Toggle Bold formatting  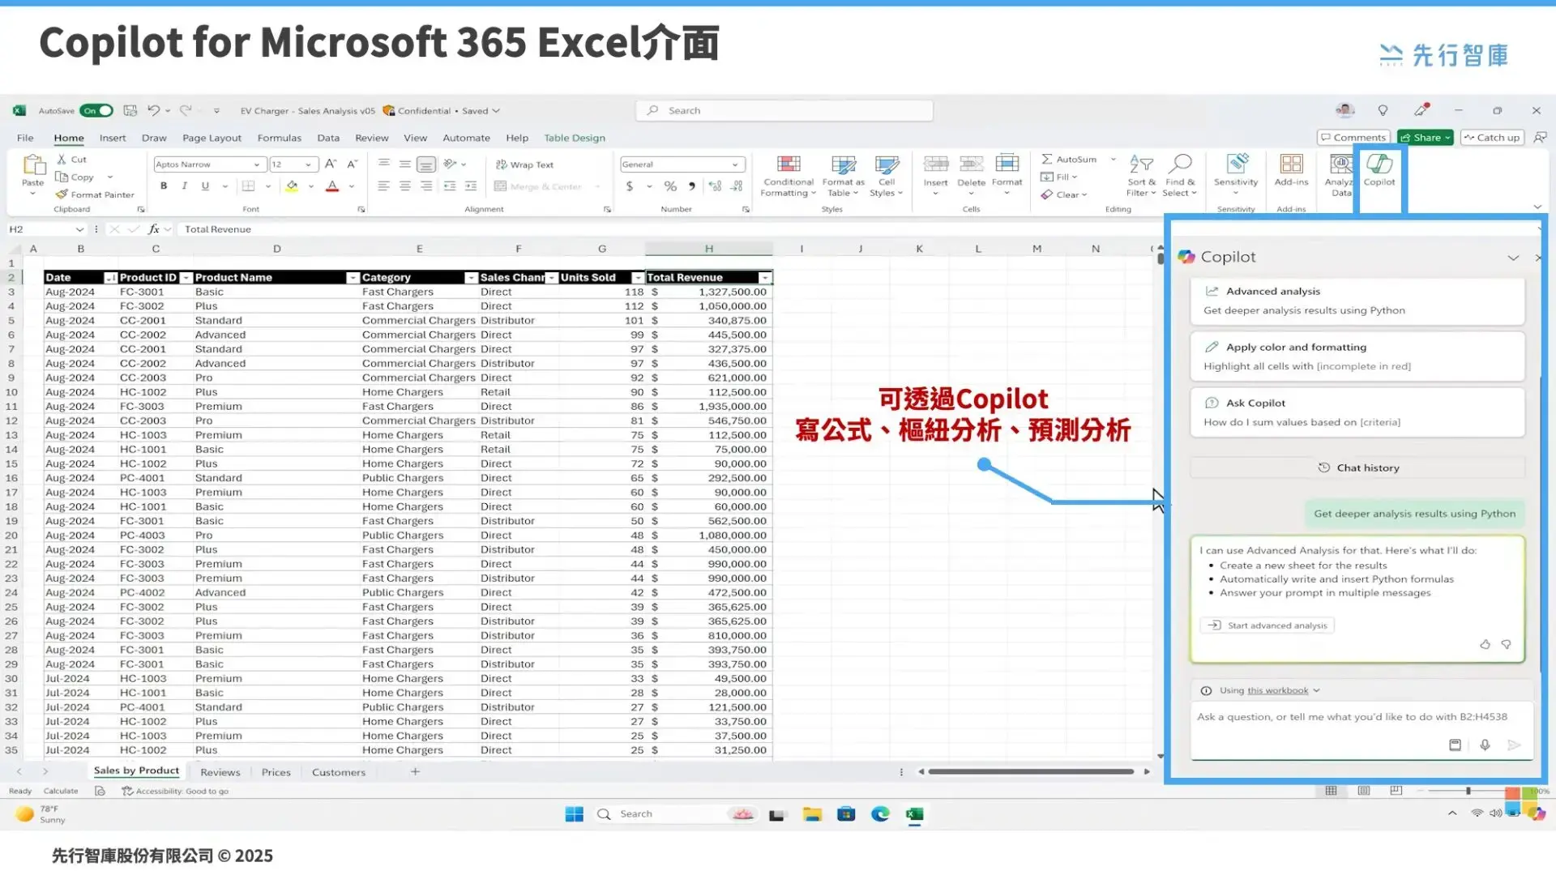pyautogui.click(x=164, y=186)
